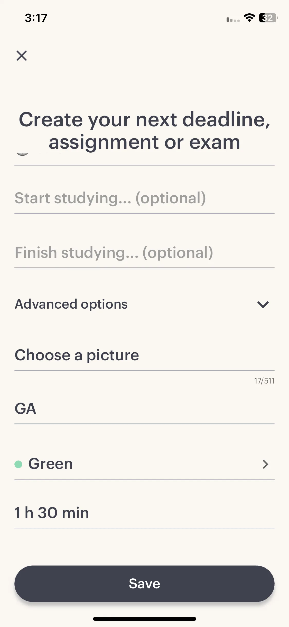Close the create deadline form
The height and width of the screenshot is (627, 289).
[x=22, y=56]
